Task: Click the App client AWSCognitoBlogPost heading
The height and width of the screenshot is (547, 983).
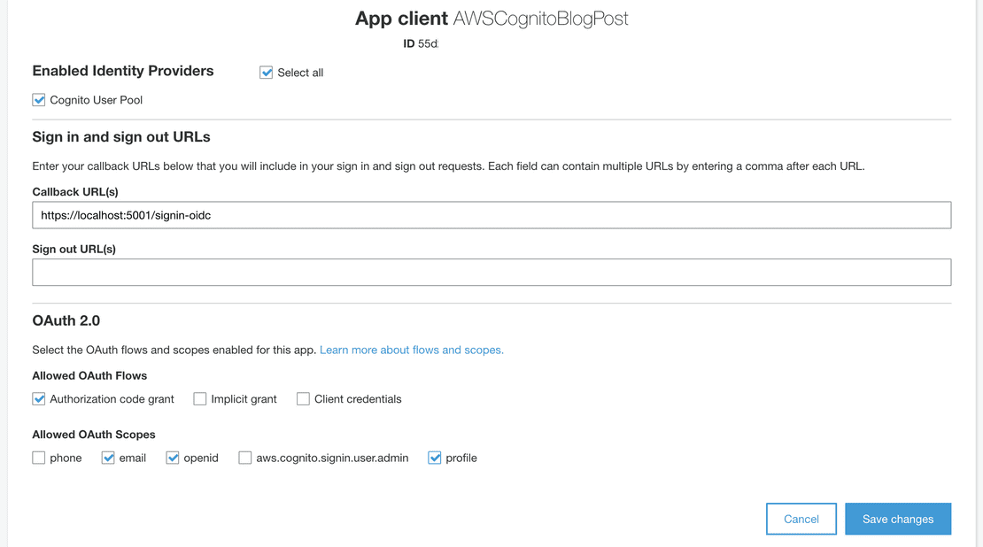Action: [491, 19]
